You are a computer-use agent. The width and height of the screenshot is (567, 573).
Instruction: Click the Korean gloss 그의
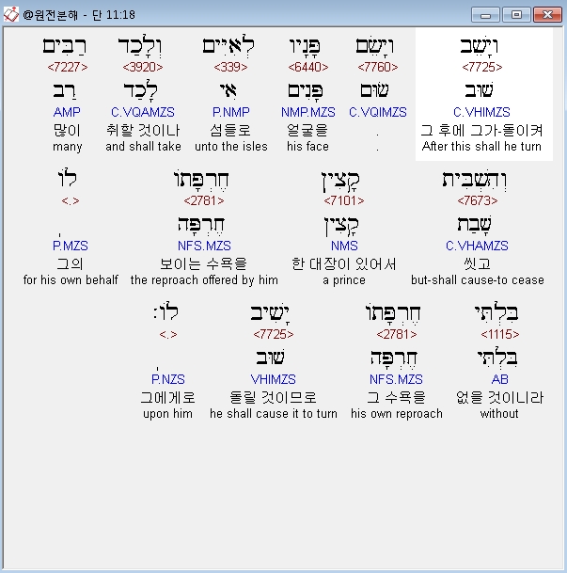coord(71,263)
